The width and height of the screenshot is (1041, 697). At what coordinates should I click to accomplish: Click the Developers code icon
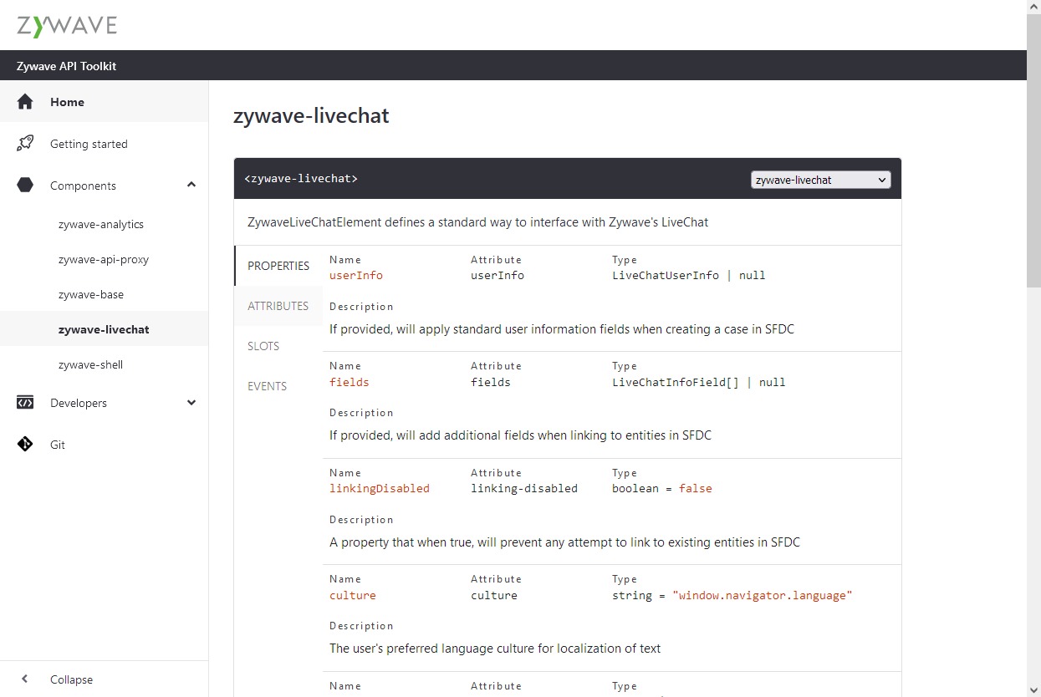[25, 403]
